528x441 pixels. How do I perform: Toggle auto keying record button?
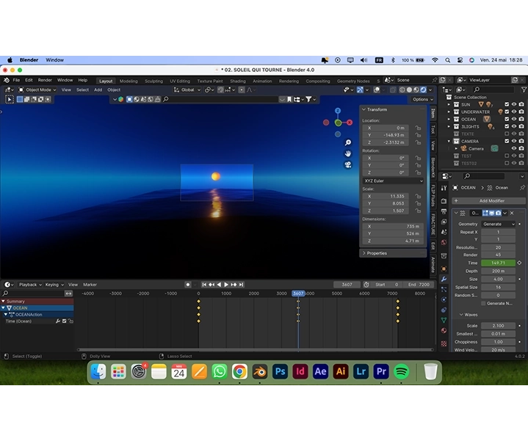point(188,285)
